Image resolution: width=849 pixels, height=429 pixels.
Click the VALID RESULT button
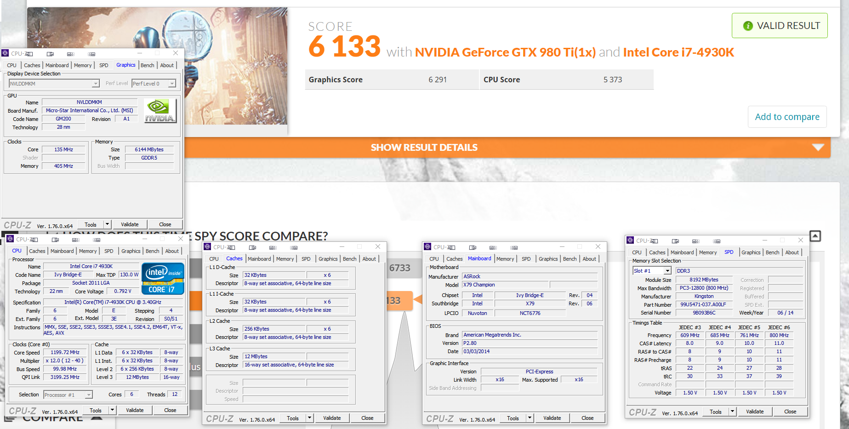(x=780, y=26)
